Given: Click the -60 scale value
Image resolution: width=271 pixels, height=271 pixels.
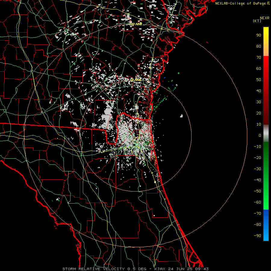Looking at the screenshot, I should pos(257,202).
